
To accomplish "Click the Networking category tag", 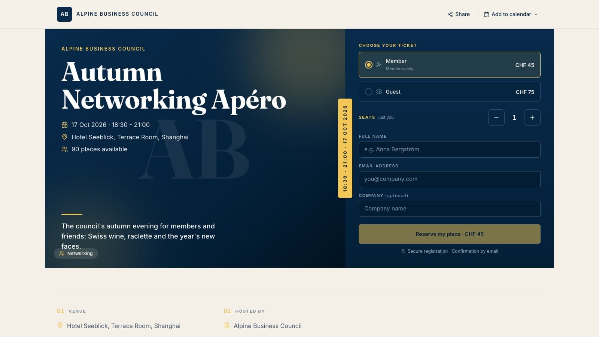I will point(76,253).
